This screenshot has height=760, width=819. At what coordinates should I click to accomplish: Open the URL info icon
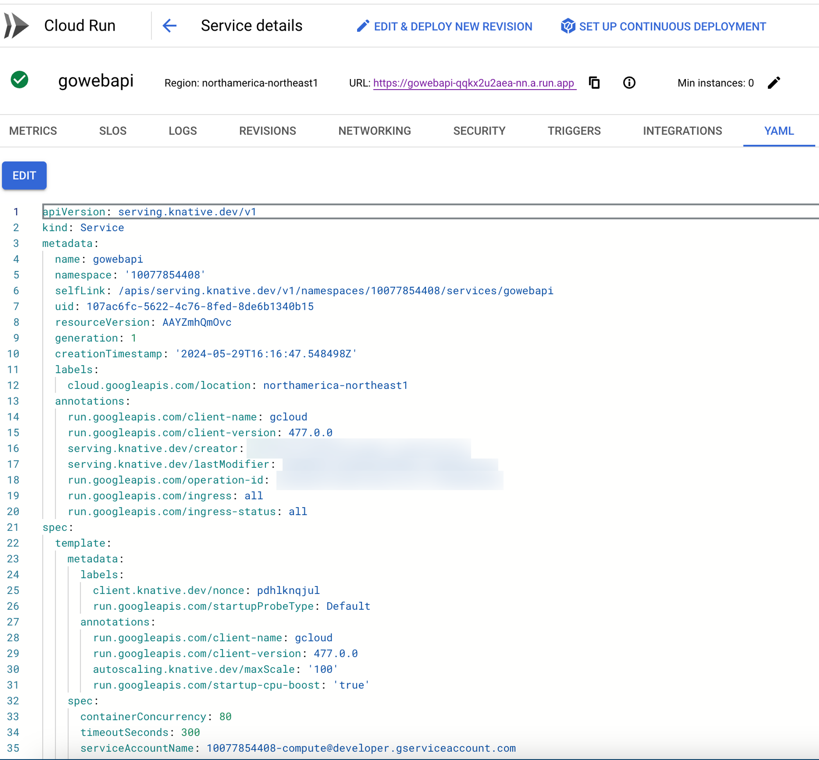629,83
